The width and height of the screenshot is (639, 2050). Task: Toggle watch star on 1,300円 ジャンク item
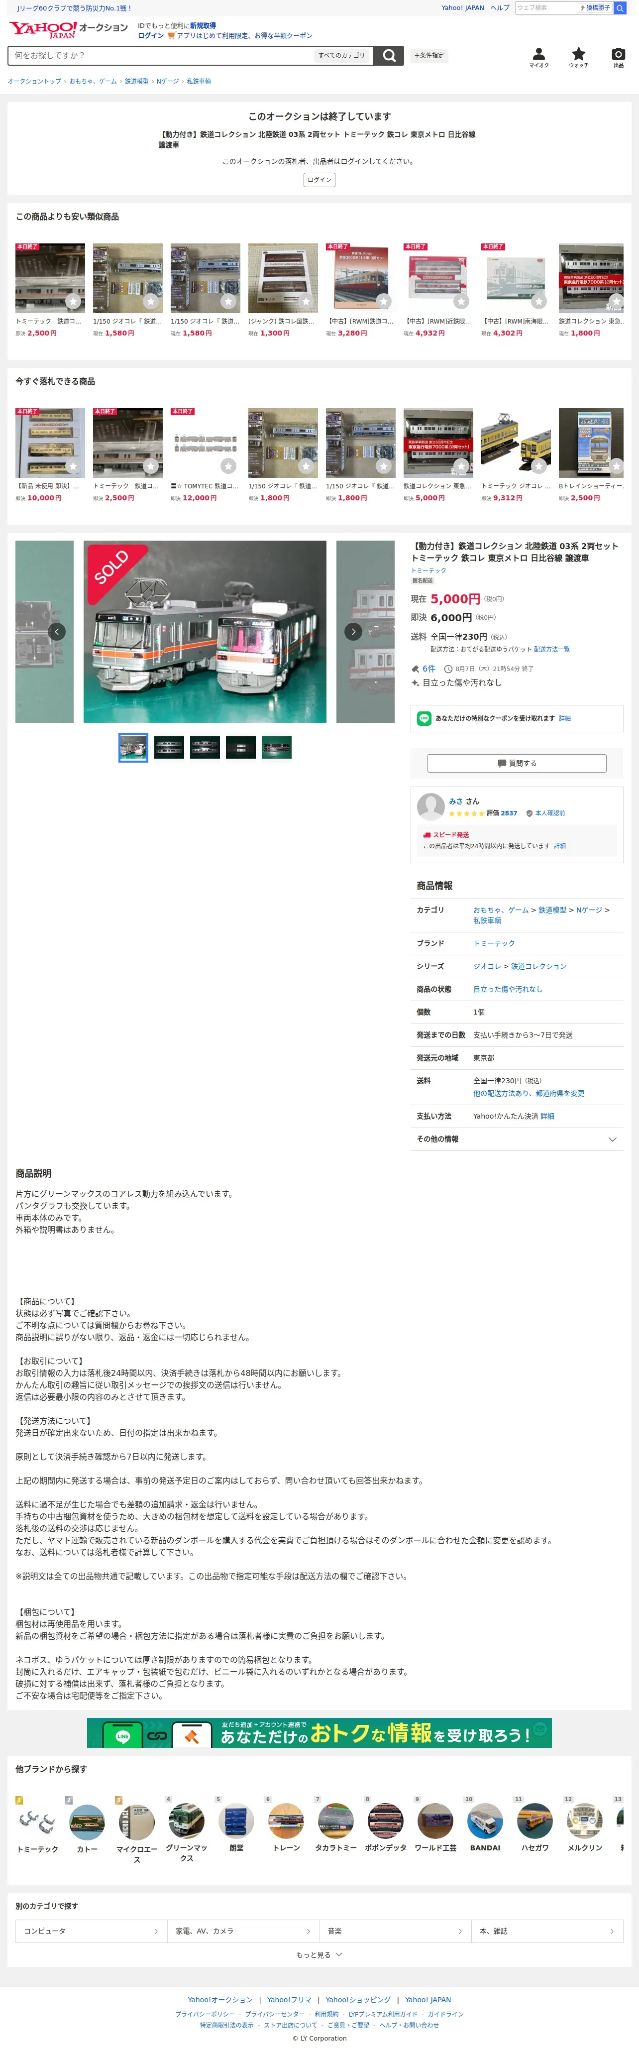[x=306, y=302]
